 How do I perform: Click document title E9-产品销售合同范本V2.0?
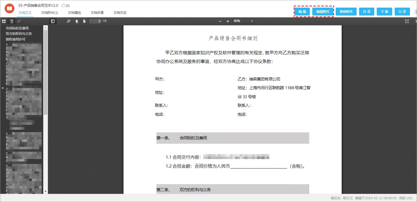click(38, 5)
